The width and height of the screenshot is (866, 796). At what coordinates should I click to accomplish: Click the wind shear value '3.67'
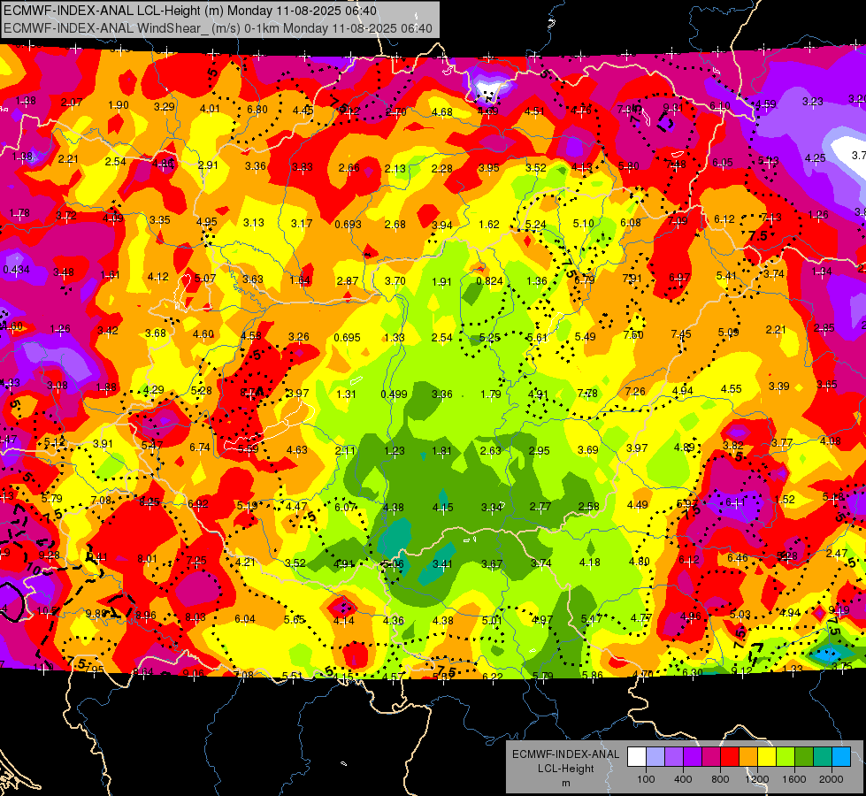pos(492,564)
